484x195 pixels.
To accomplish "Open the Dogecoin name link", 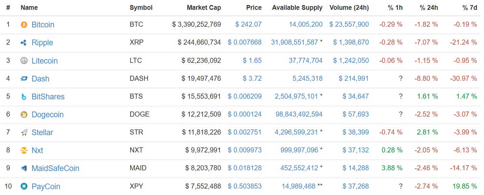I will (47, 115).
